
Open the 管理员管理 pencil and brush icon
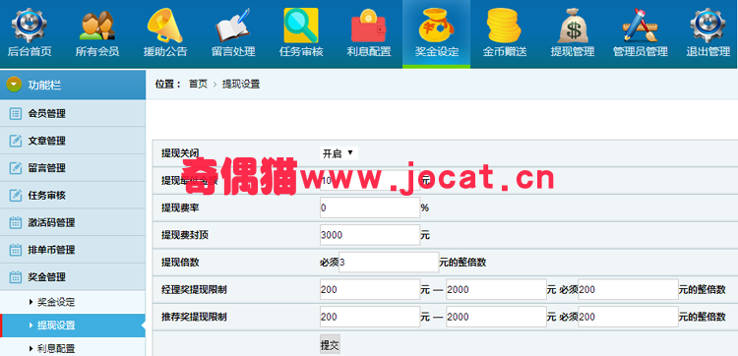[x=641, y=26]
